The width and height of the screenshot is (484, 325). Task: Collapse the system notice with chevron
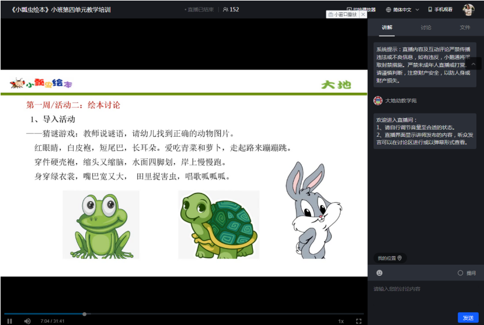pyautogui.click(x=473, y=64)
